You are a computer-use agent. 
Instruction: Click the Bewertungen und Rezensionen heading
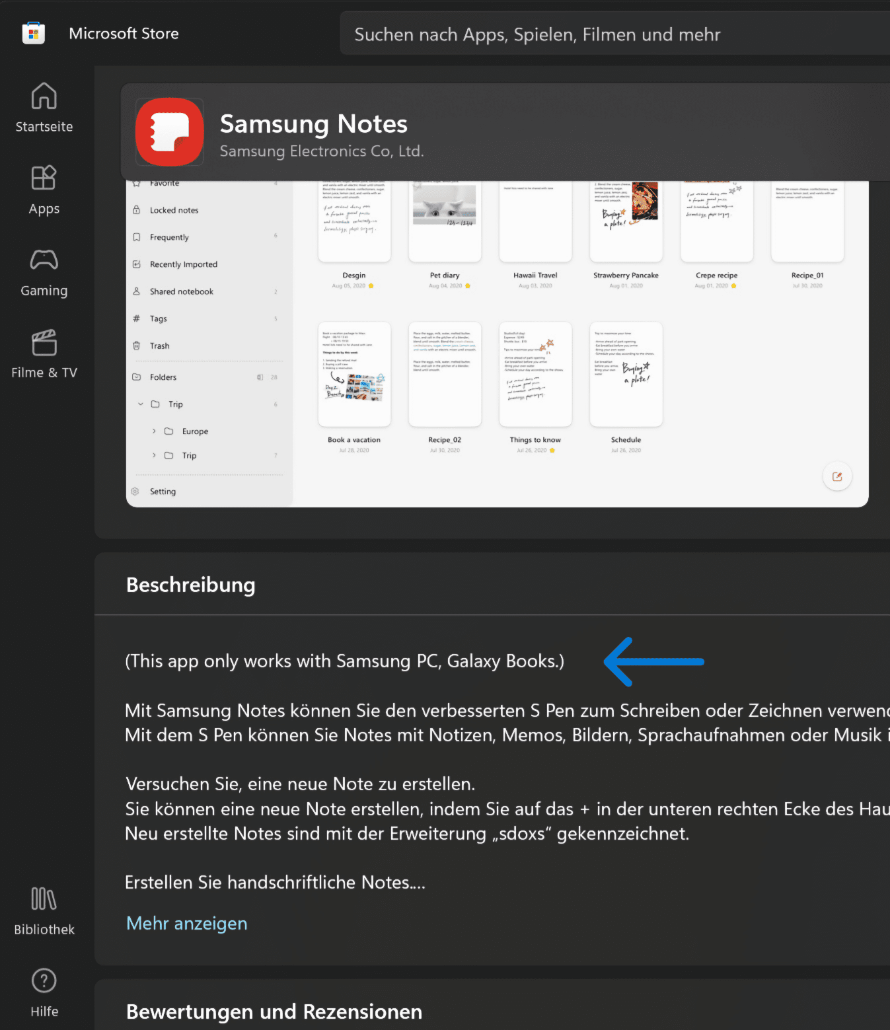point(274,1012)
